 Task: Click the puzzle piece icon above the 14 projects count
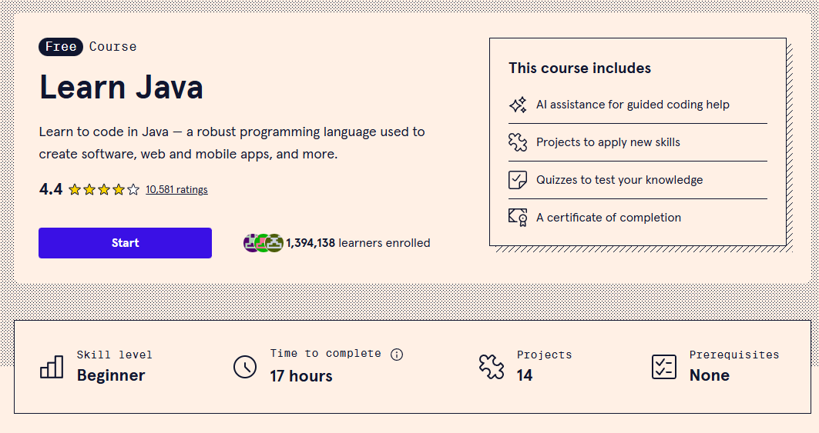click(x=492, y=367)
